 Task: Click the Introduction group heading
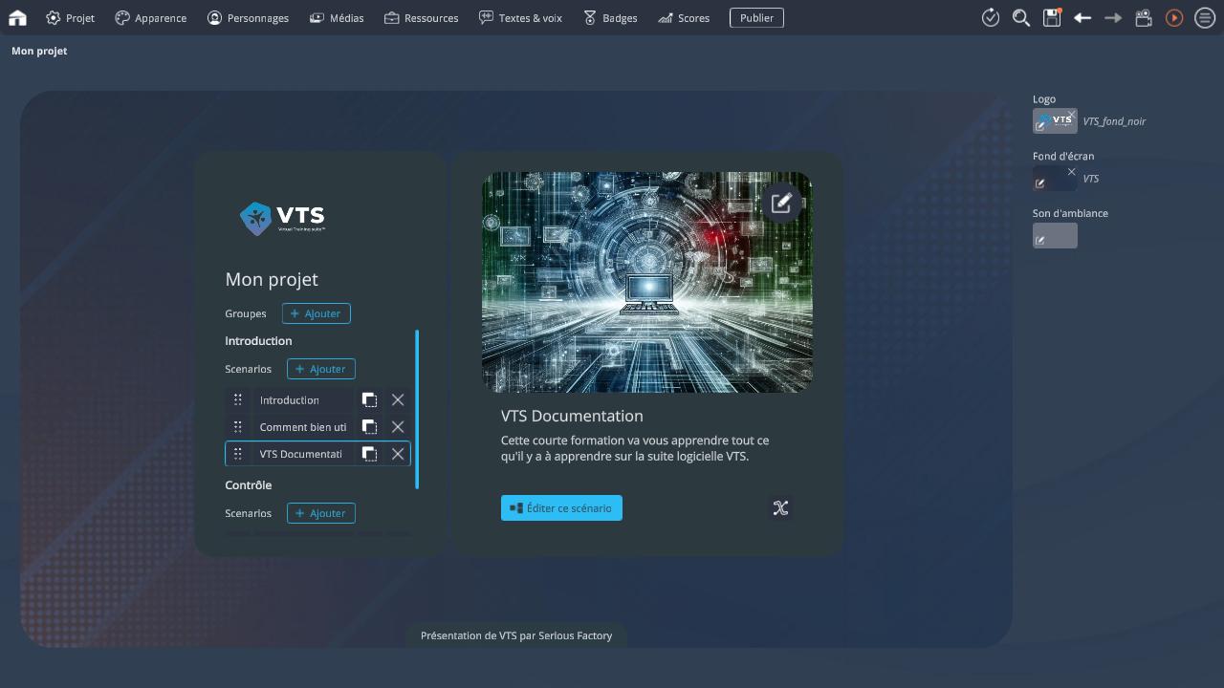[x=258, y=341]
